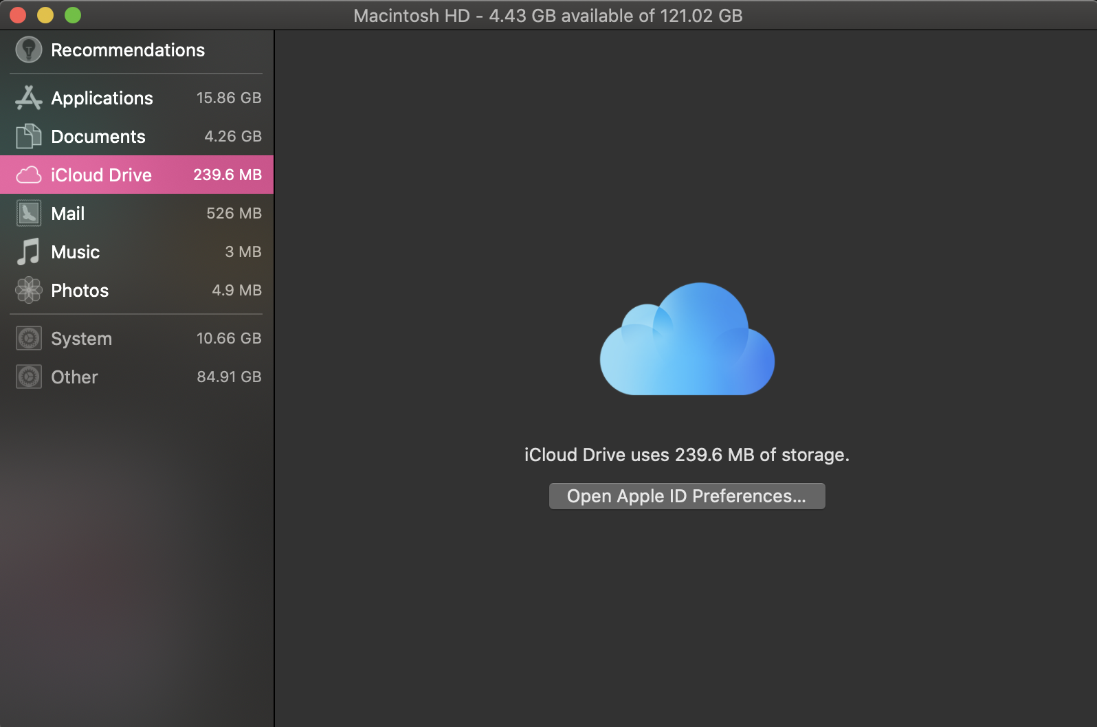Click the System gear icon

coord(29,338)
